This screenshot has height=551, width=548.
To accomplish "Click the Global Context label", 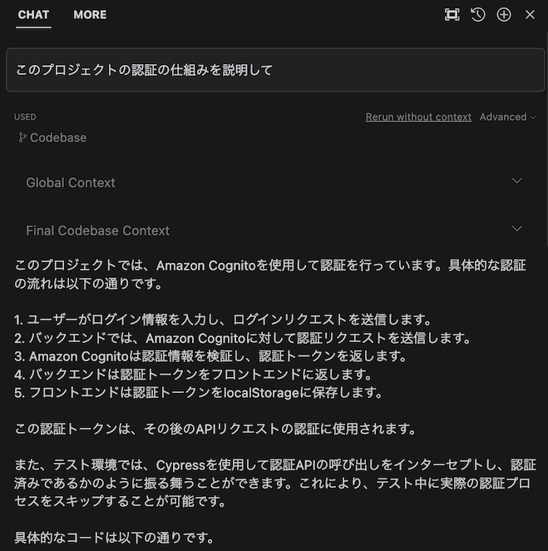I will (x=71, y=183).
